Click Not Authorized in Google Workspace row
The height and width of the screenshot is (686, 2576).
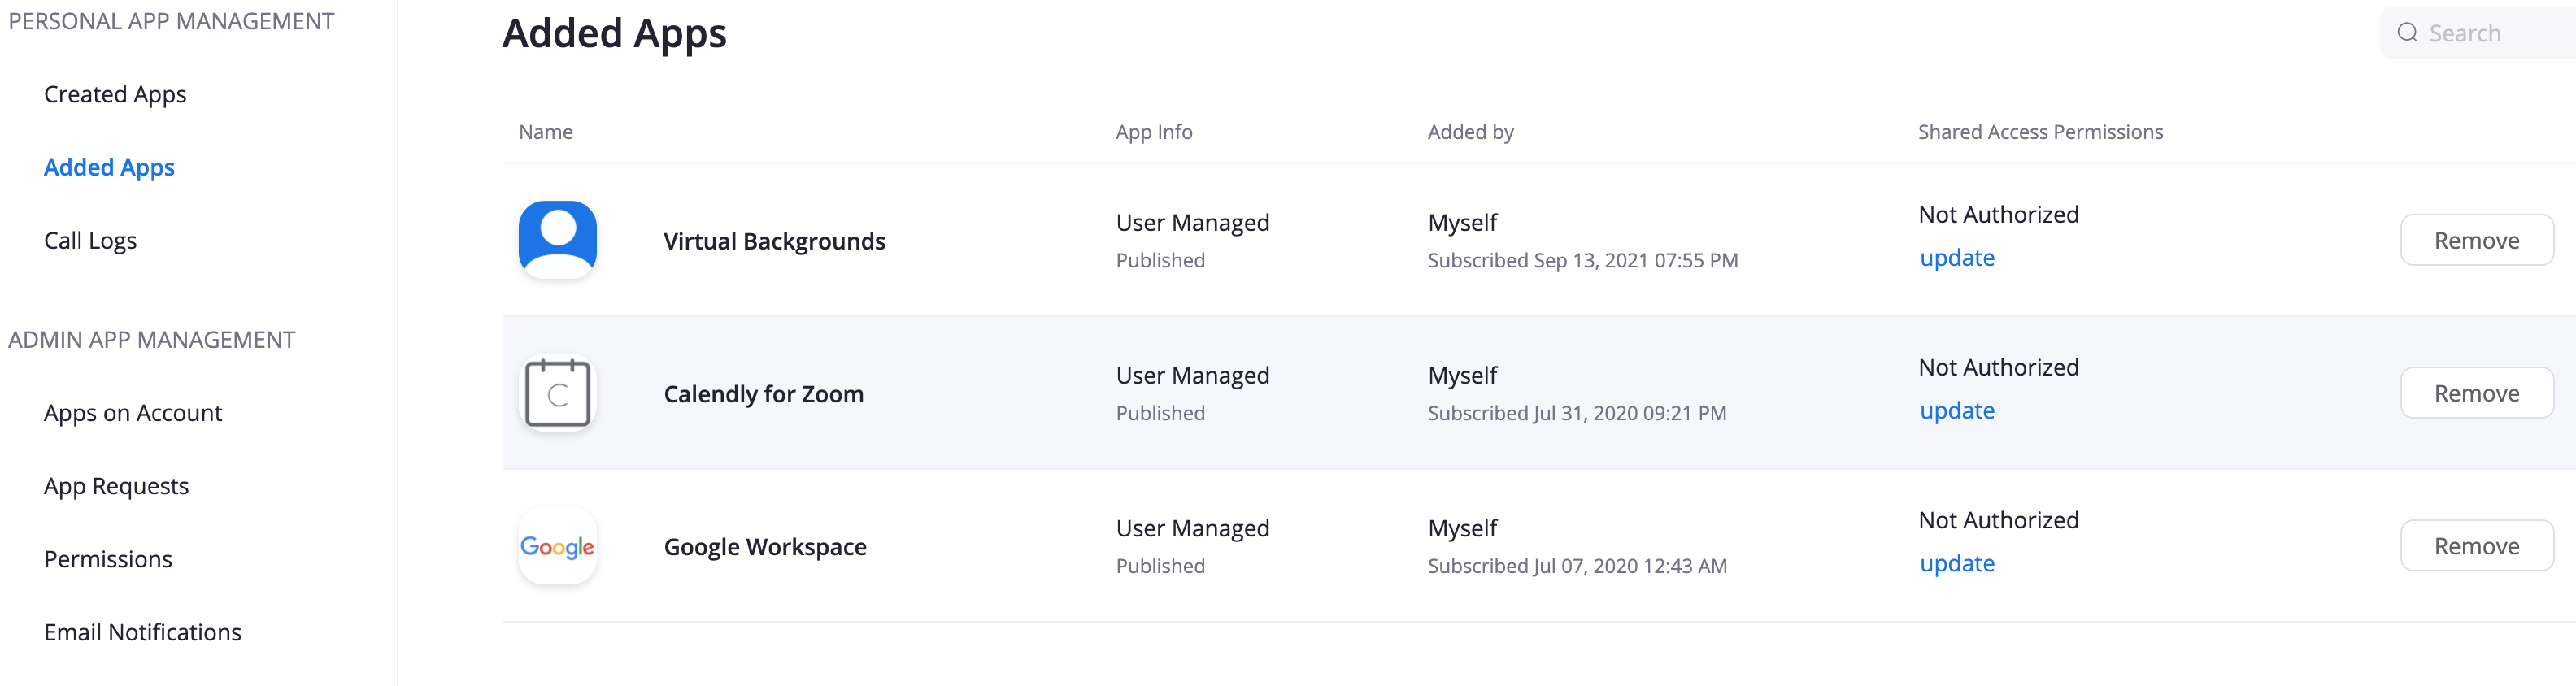coord(1998,520)
